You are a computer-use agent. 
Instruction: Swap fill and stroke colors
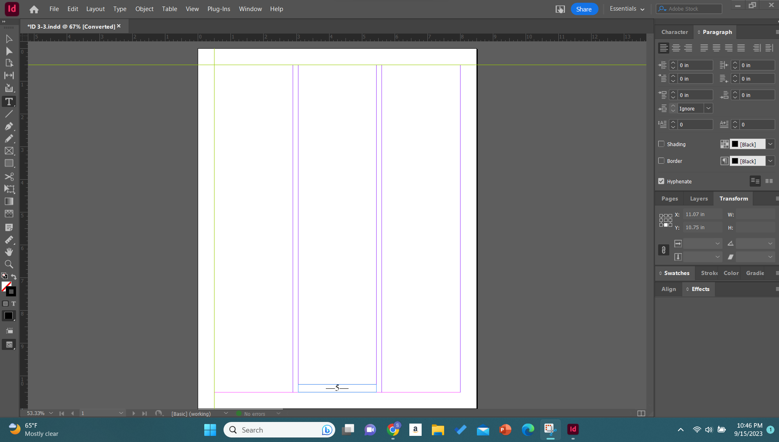tap(14, 277)
